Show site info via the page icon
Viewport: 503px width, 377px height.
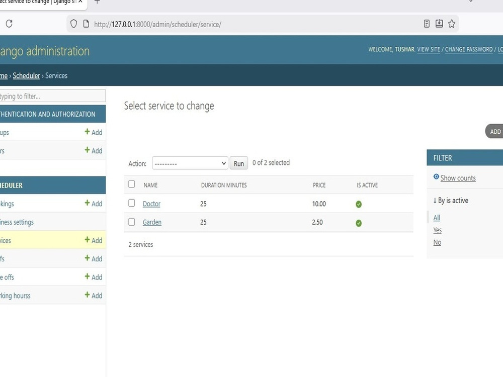tap(86, 24)
